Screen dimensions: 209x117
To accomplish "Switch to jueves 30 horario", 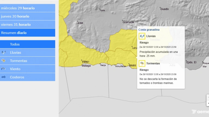I will pos(15,16).
